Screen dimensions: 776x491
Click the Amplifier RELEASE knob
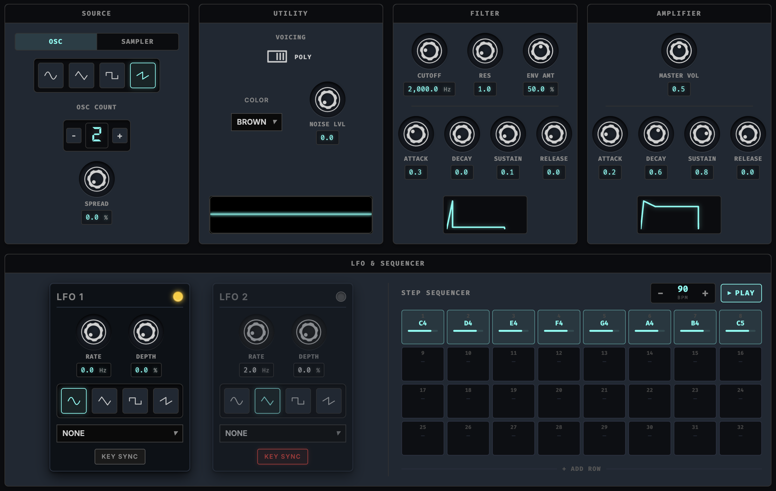click(748, 134)
